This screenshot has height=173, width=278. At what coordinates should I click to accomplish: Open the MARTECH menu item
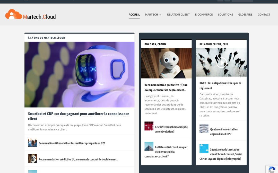tap(151, 15)
